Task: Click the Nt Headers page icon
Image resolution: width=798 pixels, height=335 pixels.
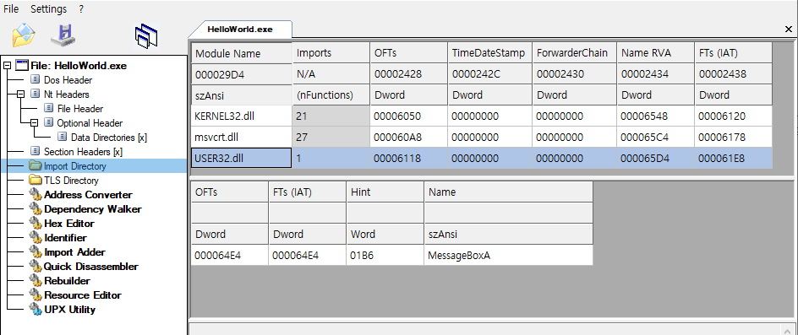Action: pyautogui.click(x=36, y=94)
